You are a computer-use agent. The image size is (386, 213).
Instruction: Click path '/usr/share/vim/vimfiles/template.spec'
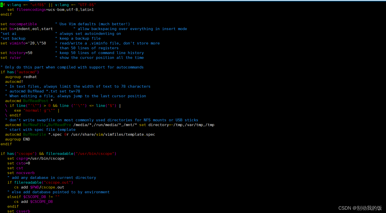click(113, 134)
